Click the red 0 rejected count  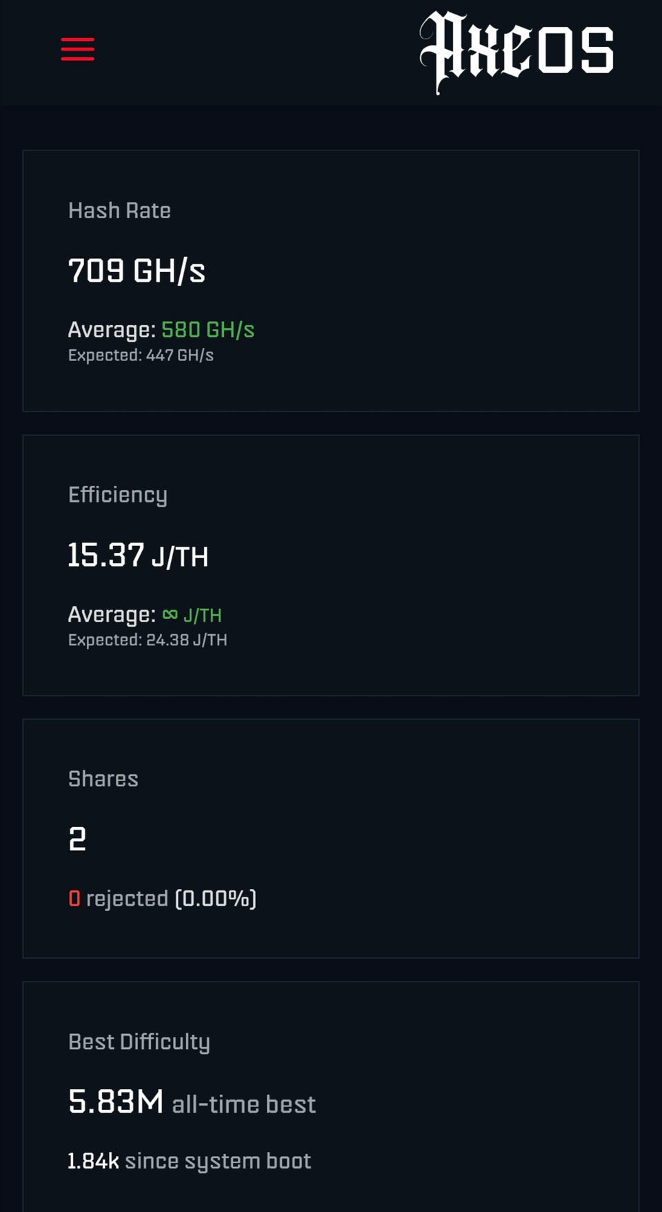[74, 899]
